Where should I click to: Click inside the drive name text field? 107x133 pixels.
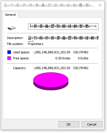63,26
